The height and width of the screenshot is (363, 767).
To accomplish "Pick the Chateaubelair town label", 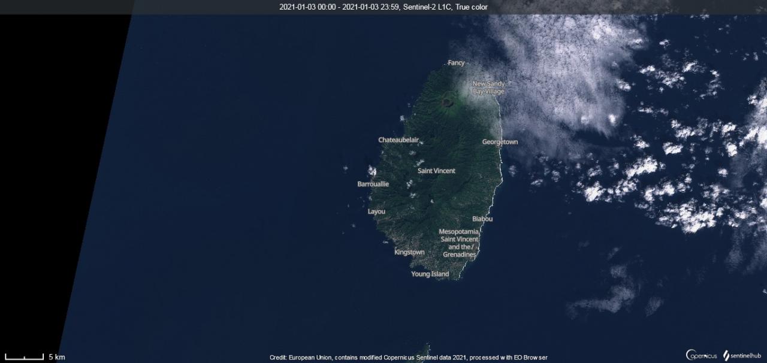I will tap(398, 140).
